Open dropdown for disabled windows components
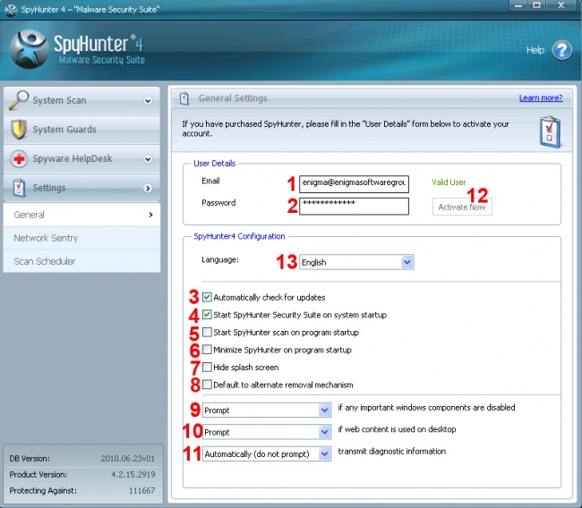The height and width of the screenshot is (508, 582). point(266,410)
